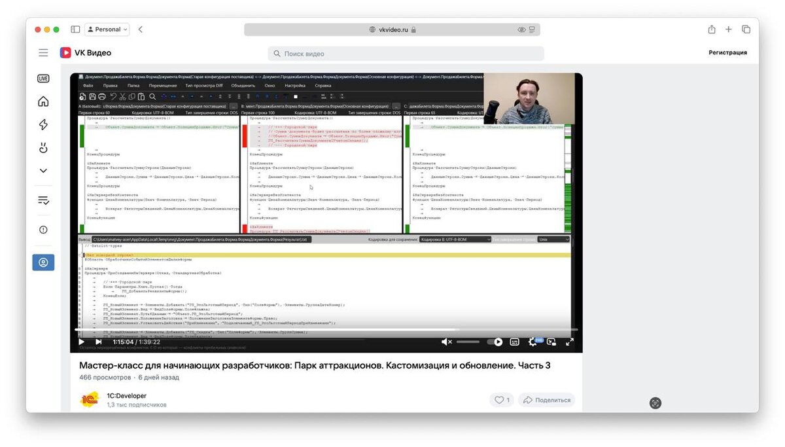Screen dimensions: 785x447
Task: Go to the VK Видео home logo
Action: pos(86,53)
